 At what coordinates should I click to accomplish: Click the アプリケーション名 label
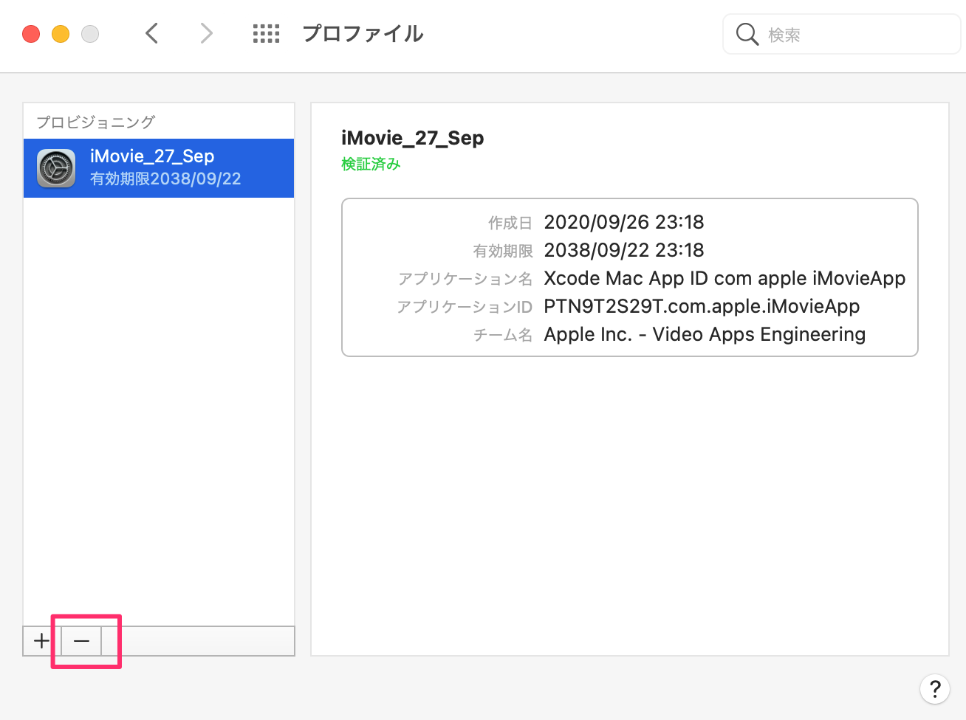[465, 279]
